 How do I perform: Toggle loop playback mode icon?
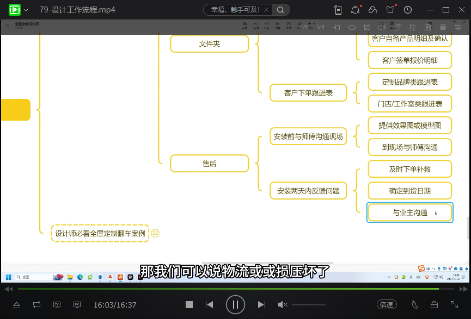click(36, 305)
